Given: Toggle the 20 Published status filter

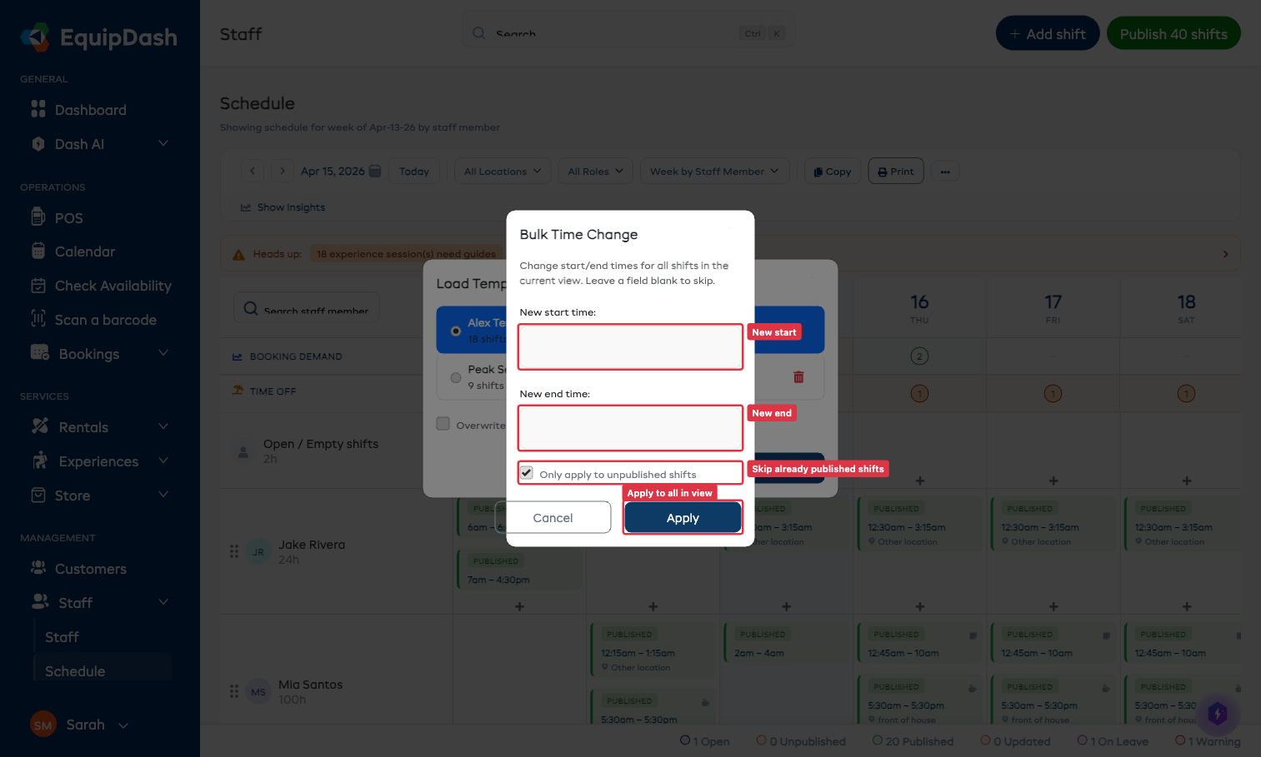Looking at the screenshot, I should click(x=913, y=741).
